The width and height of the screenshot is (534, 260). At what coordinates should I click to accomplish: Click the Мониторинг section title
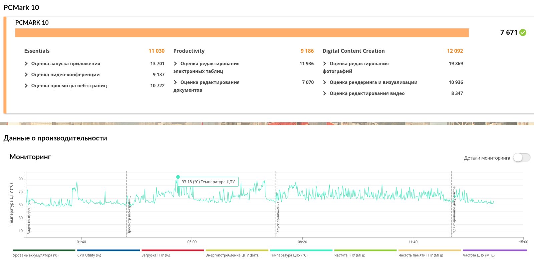coord(30,157)
